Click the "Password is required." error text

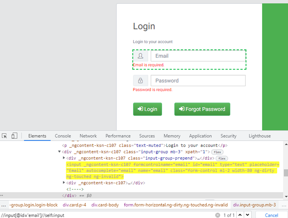pos(153,90)
